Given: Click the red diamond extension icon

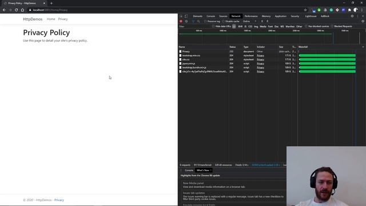Looking at the screenshot, I should (337, 10).
